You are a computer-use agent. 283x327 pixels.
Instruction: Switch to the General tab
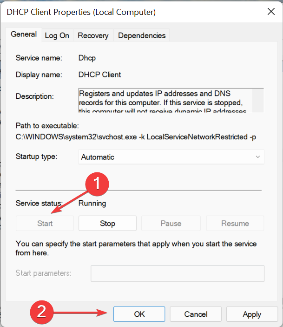coord(24,34)
